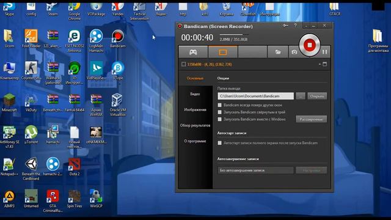Enable autostart full screen recording checkbox
Screen dimensions: 391x220
pyautogui.click(x=220, y=143)
